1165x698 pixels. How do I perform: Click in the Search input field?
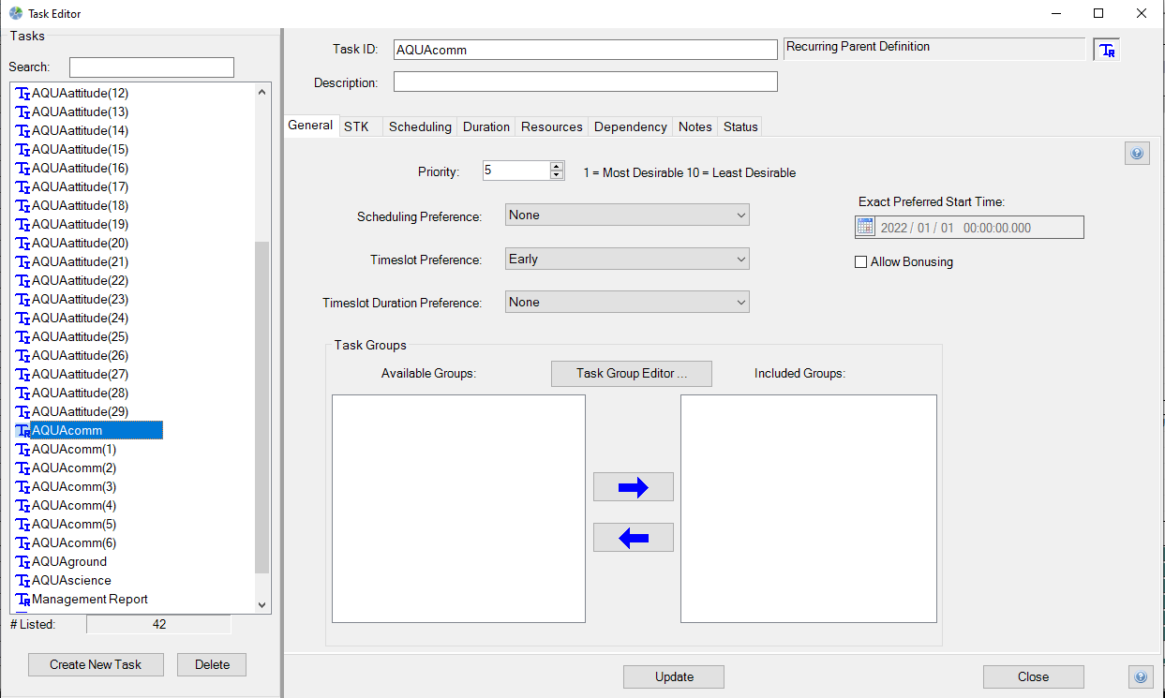tap(151, 67)
